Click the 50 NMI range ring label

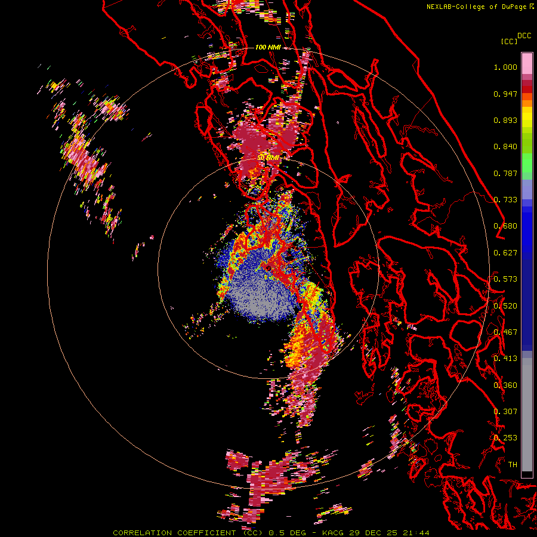click(268, 158)
